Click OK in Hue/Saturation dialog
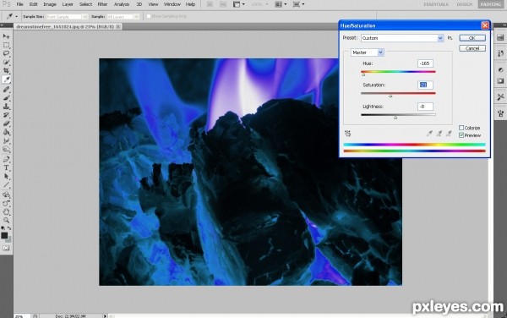 (x=472, y=38)
